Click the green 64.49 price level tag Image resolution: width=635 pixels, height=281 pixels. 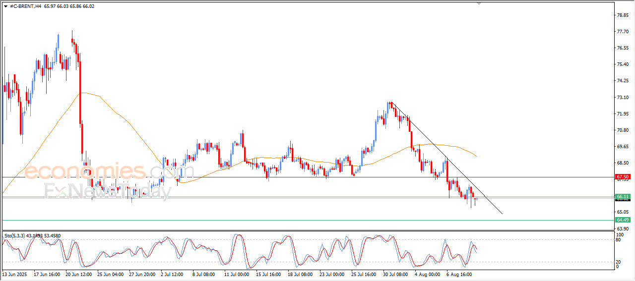(623, 220)
